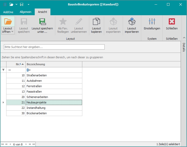Click the Layout importieren icon
Image resolution: width=187 pixels, height=147 pixels.
click(132, 21)
